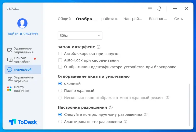This screenshot has width=196, height=132.
Task: Close the ToDesk window
Action: (186, 9)
